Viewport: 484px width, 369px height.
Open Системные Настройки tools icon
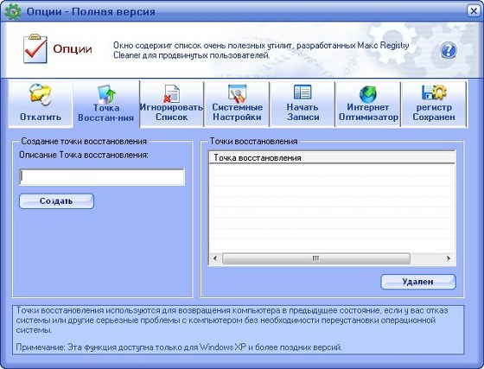(x=237, y=93)
